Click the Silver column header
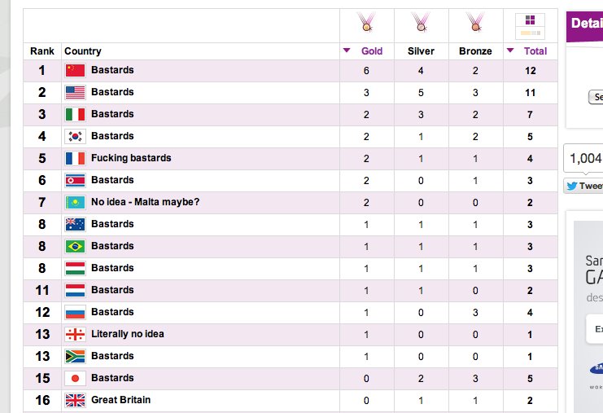Screen dimensions: 603x413 pos(421,51)
